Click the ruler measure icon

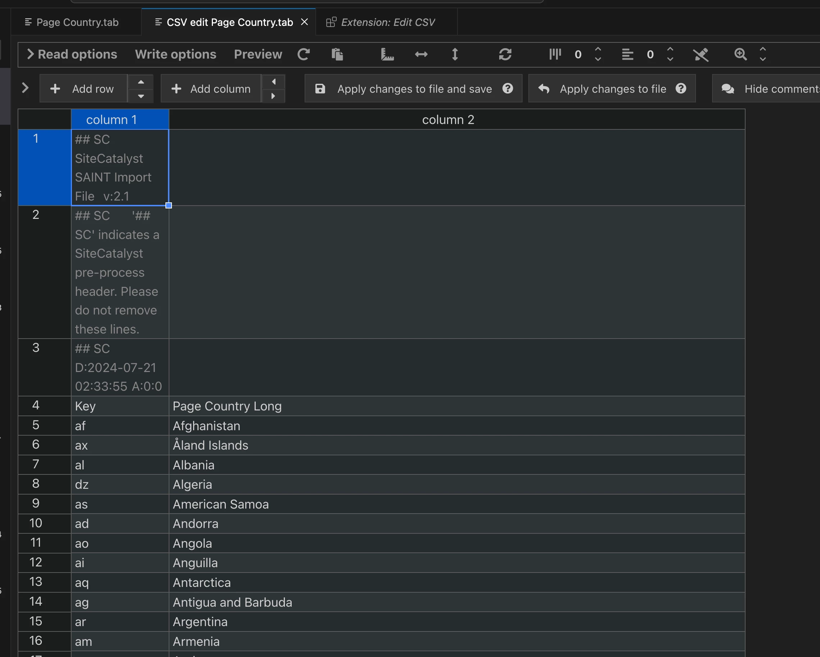[387, 54]
